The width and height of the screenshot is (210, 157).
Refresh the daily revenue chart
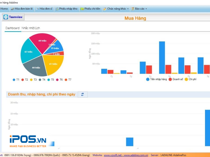[x=82, y=94]
